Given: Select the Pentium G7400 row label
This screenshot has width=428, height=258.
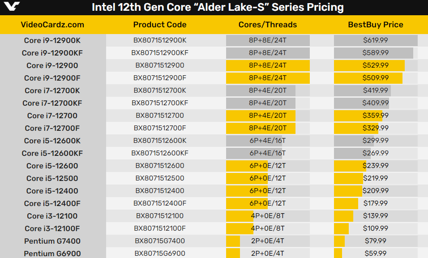Looking at the screenshot, I should [x=52, y=241].
